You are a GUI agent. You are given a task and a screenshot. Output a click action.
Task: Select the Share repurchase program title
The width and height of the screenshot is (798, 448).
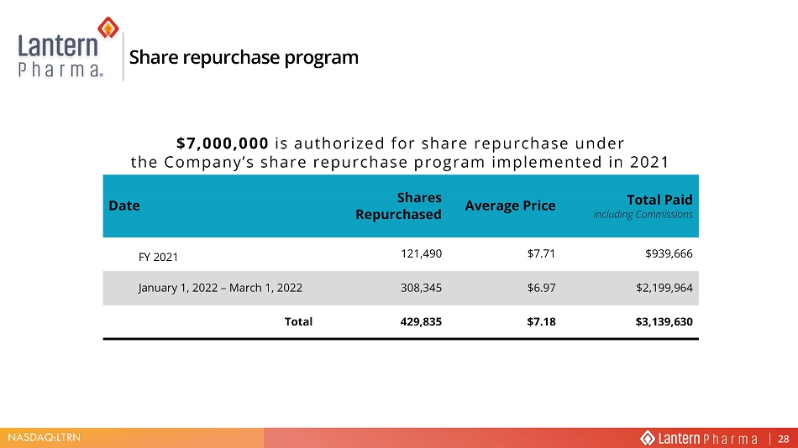coord(244,57)
